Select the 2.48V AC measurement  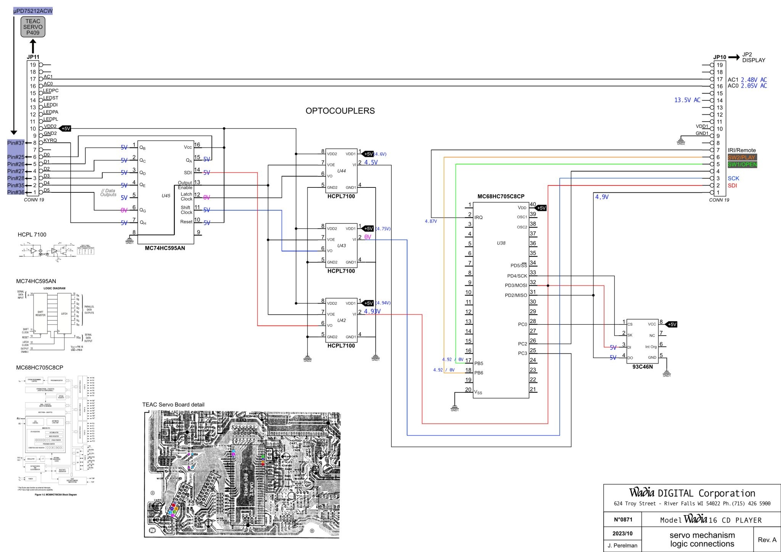(754, 80)
